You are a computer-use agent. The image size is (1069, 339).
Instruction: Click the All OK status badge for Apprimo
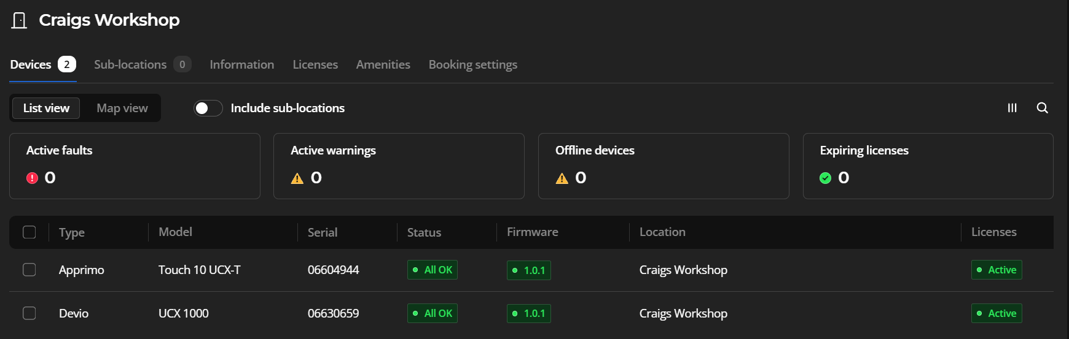tap(433, 270)
